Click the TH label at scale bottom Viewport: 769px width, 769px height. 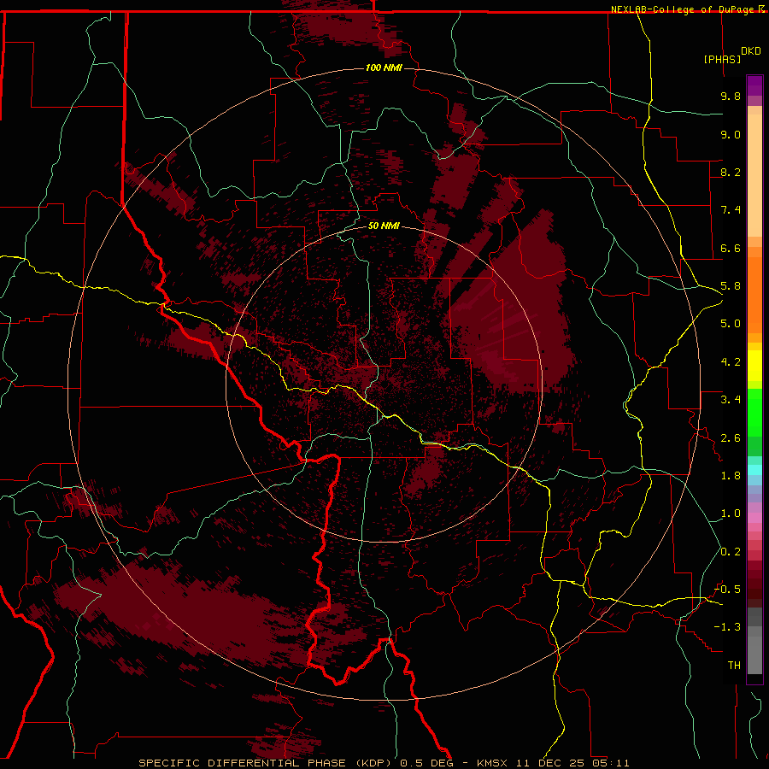pyautogui.click(x=734, y=666)
